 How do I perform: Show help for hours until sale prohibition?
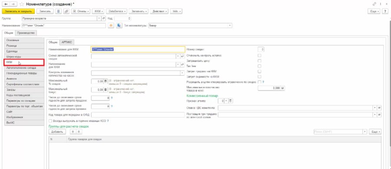coord(112,98)
